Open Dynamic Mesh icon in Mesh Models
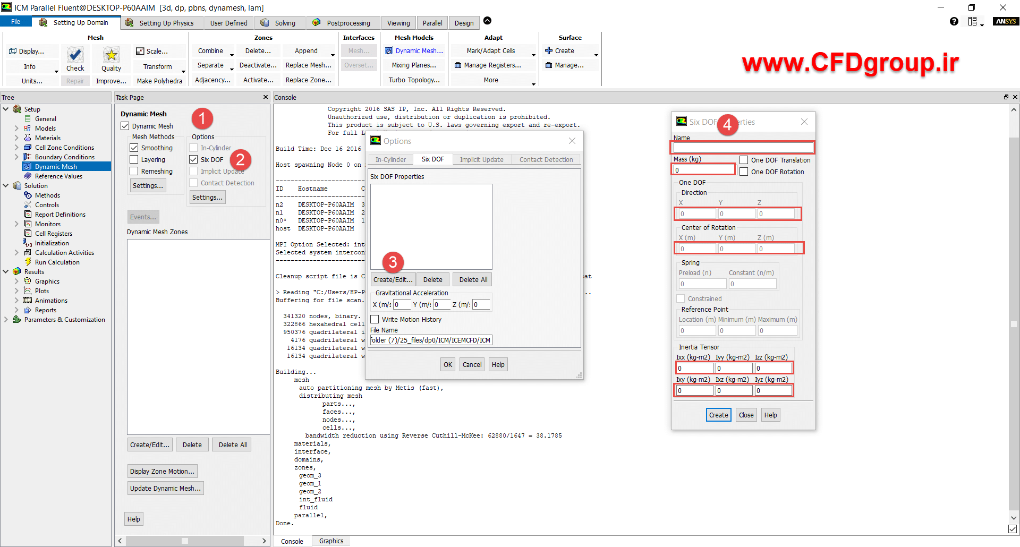This screenshot has height=547, width=1020. tap(389, 50)
